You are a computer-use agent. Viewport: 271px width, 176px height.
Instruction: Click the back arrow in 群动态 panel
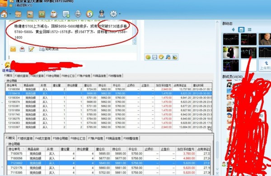coord(234,29)
